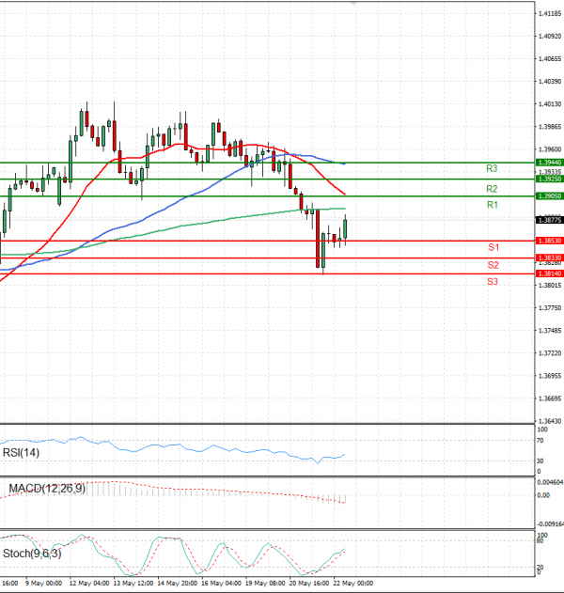Click the S1 support label
The height and width of the screenshot is (593, 564).
coord(493,247)
